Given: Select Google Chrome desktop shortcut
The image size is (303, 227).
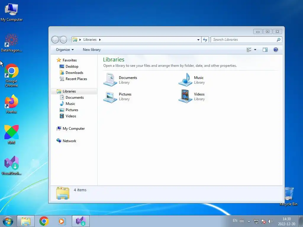Looking at the screenshot, I should 12,75.
